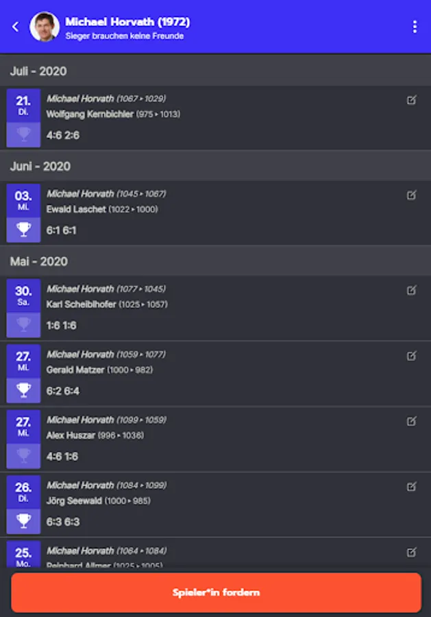Edit the match against Wolfgang Kernbichler

411,100
